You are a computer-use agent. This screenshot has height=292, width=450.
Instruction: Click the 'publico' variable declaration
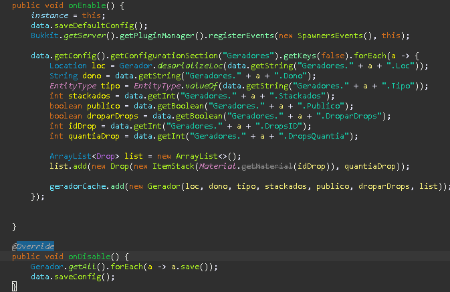coord(104,106)
